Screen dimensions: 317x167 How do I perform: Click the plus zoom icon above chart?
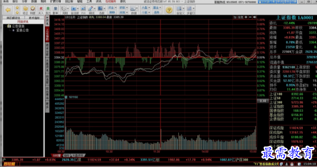point(246,17)
